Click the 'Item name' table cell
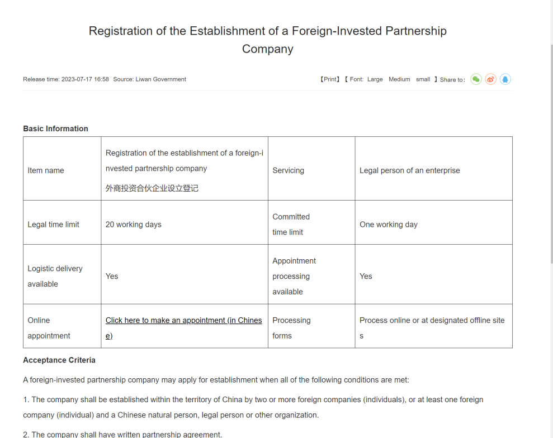Screen dimensions: 553x438 click(x=46, y=170)
